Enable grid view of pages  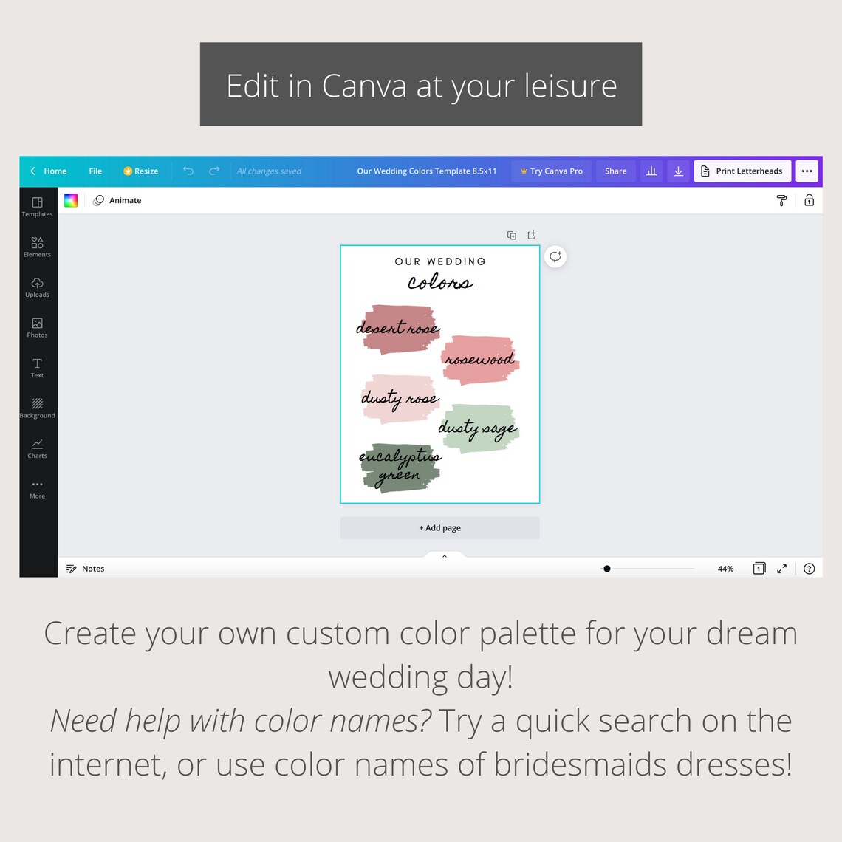[x=759, y=569]
